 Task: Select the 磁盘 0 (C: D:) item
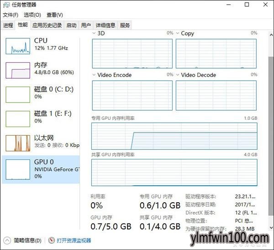point(41,94)
